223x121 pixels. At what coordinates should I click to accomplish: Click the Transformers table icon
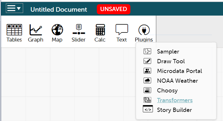[x=147, y=100]
